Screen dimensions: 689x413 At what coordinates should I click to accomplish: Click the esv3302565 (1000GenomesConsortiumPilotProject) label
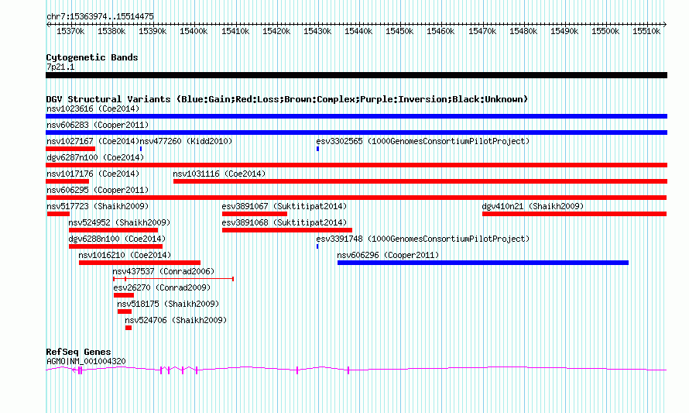(x=423, y=141)
